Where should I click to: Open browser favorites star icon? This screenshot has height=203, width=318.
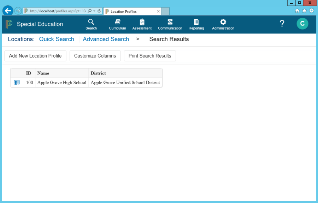[x=304, y=11]
